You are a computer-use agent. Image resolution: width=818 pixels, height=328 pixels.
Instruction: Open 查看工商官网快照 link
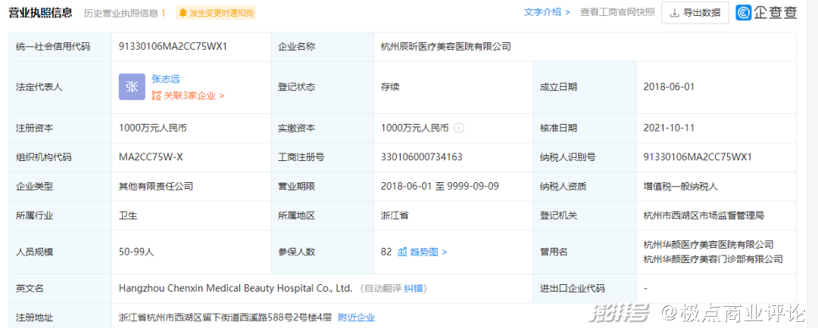[x=617, y=12]
